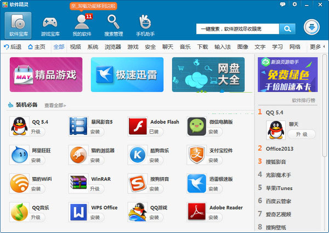Click the Adobe Reader icon
This screenshot has width=329, height=233.
point(197,212)
